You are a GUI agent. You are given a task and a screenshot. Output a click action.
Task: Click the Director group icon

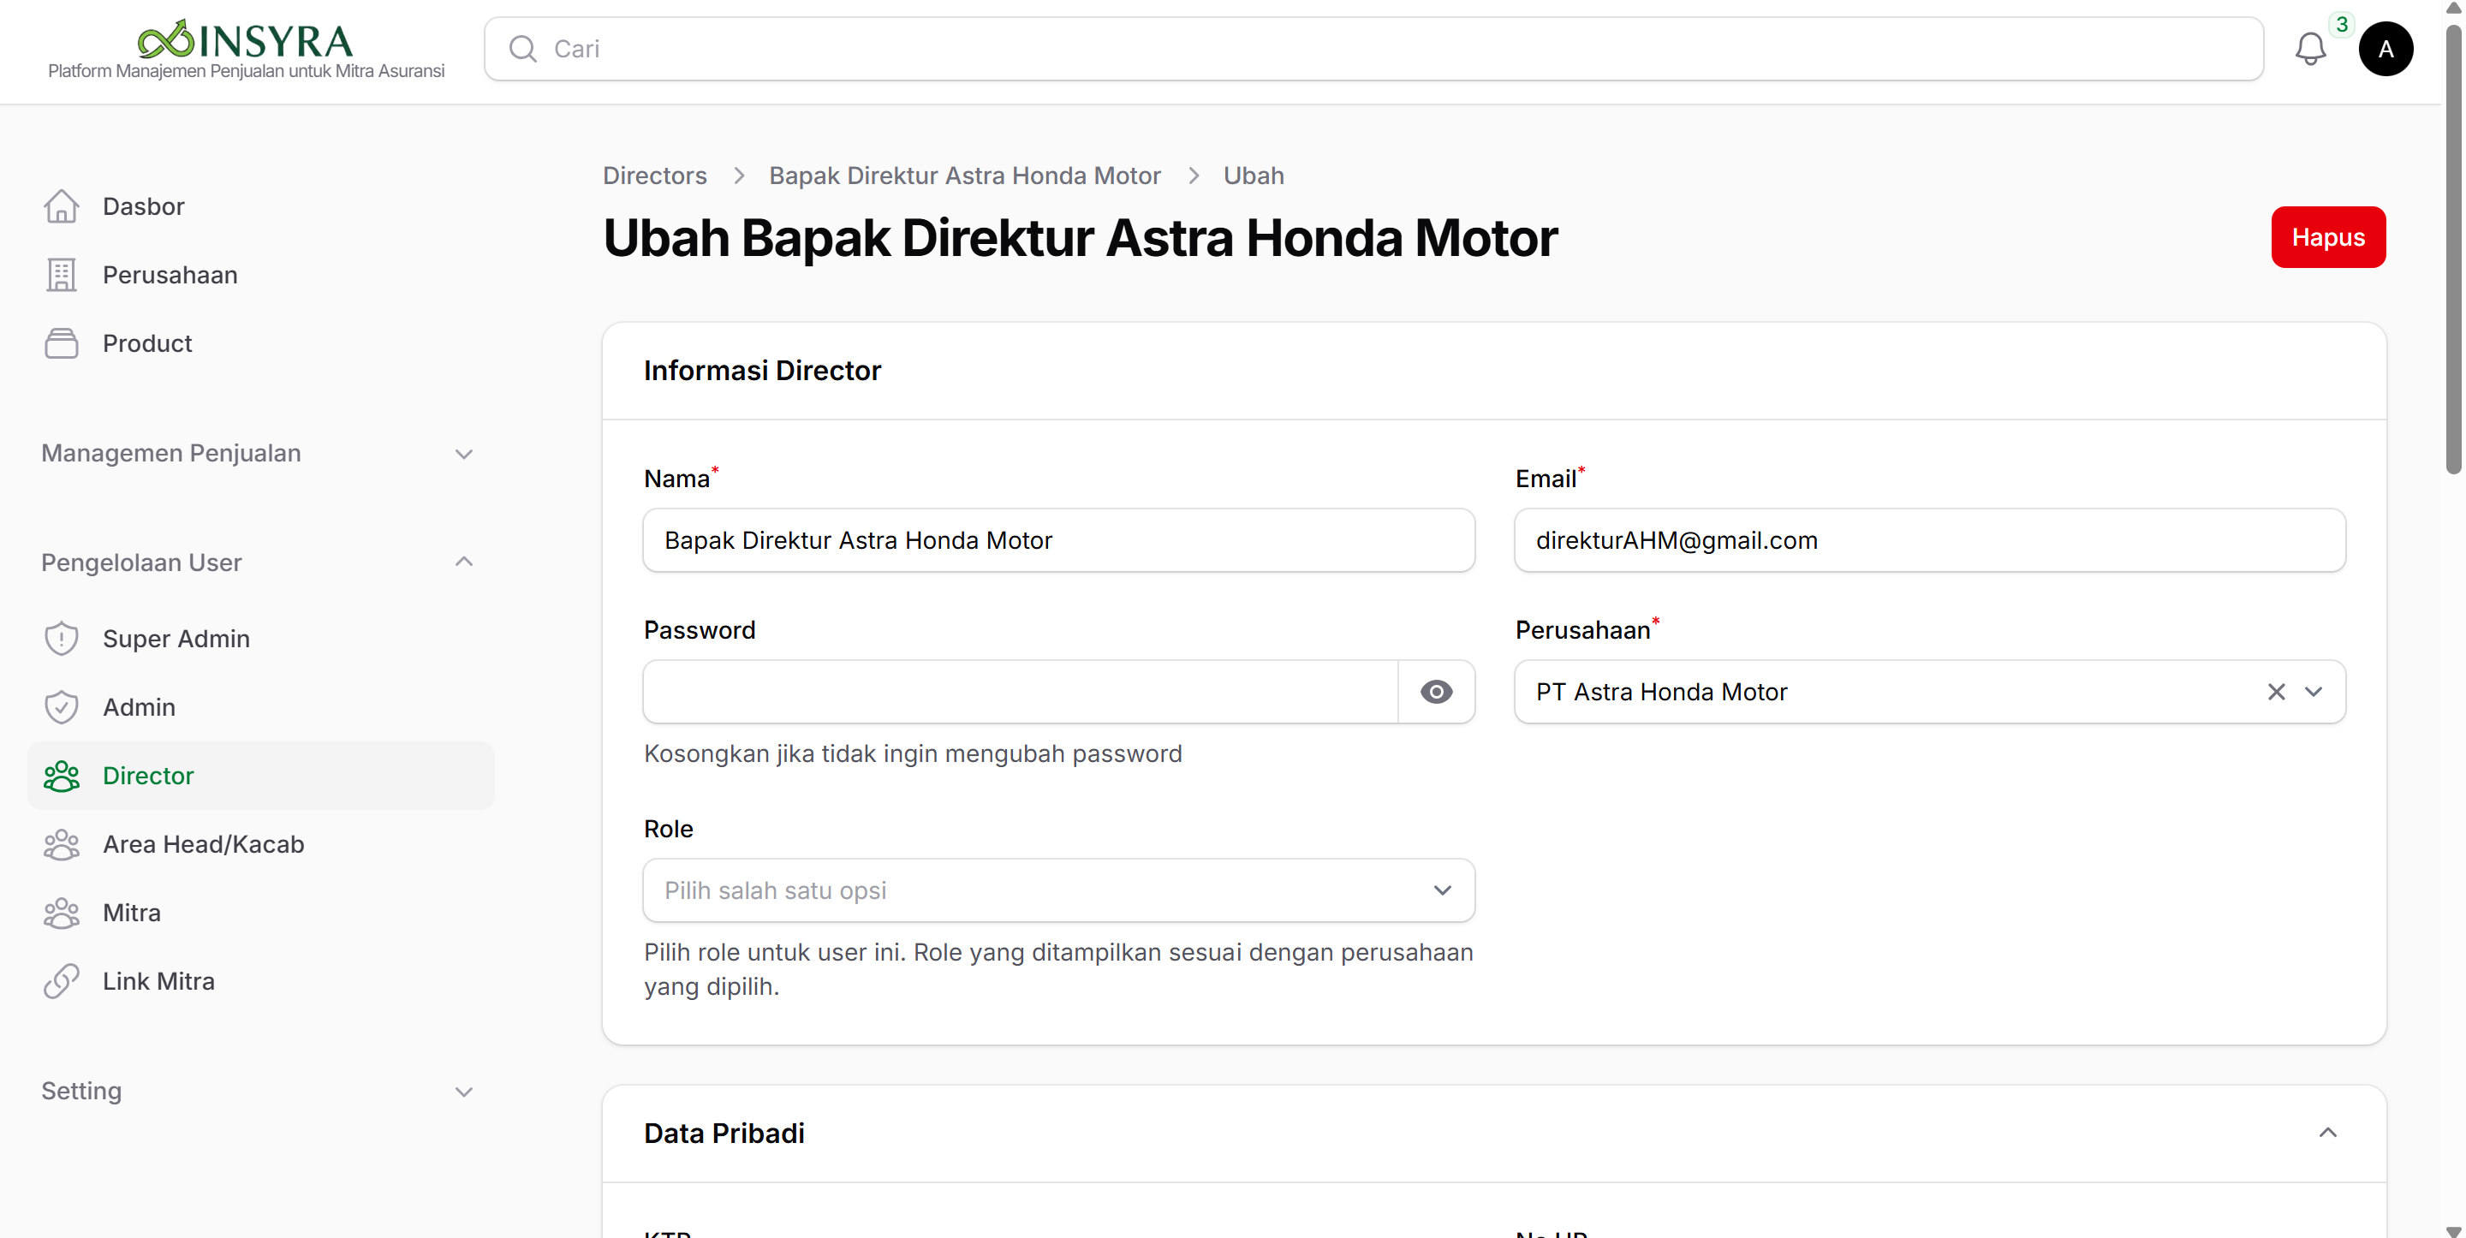point(62,776)
